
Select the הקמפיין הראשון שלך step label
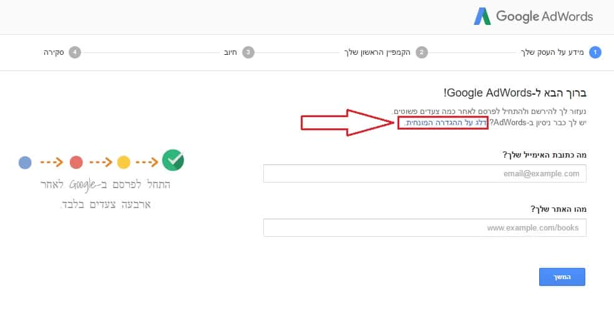[378, 52]
